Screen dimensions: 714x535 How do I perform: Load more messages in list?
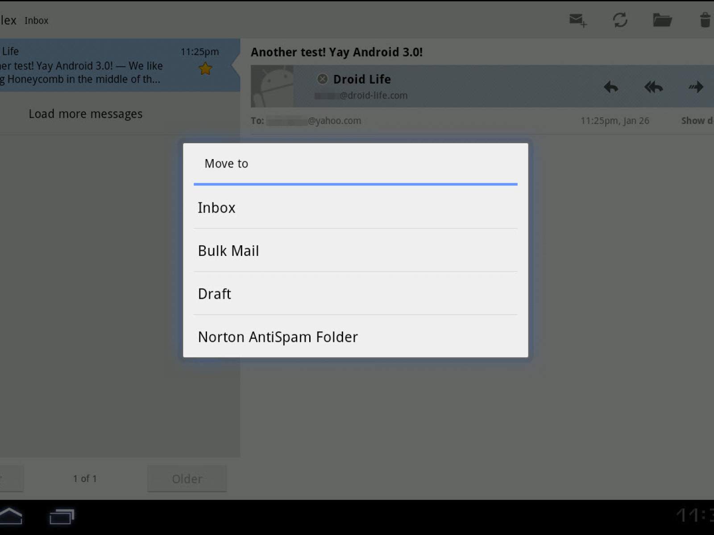86,114
